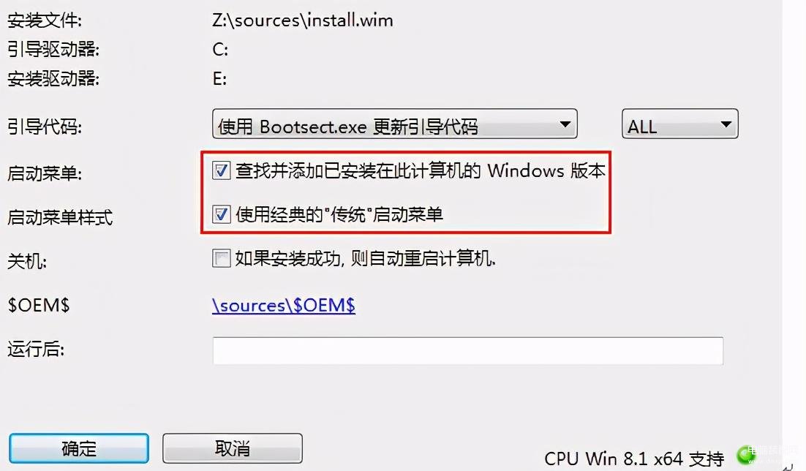Enable 如果安装成功,则自动重启计算机 checkbox

[222, 257]
